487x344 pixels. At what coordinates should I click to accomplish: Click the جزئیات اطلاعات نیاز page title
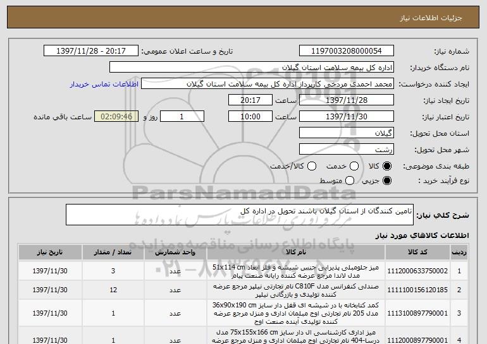(431, 18)
